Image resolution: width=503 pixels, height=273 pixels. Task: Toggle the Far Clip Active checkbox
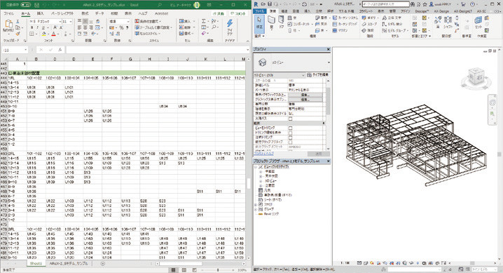(290, 142)
